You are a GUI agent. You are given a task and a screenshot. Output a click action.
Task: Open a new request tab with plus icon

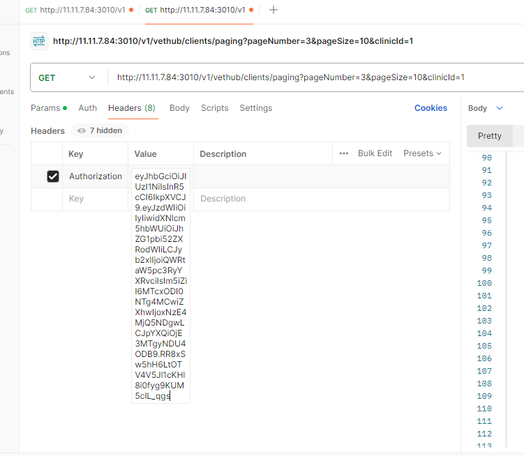tap(273, 10)
